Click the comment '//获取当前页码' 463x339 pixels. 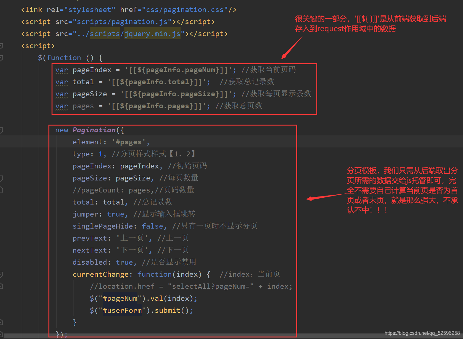pyautogui.click(x=269, y=70)
